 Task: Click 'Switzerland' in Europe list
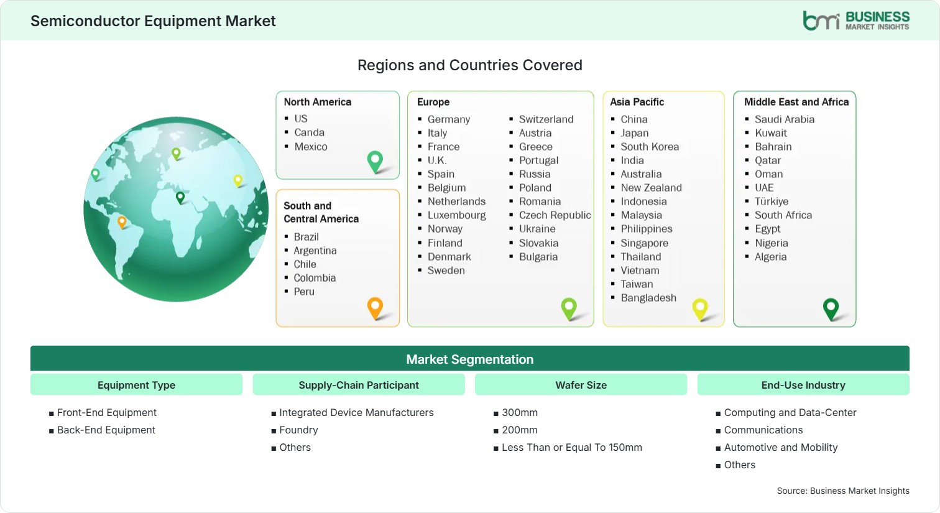[x=546, y=119]
